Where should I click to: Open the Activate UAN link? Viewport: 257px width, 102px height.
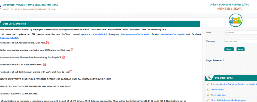(217, 90)
